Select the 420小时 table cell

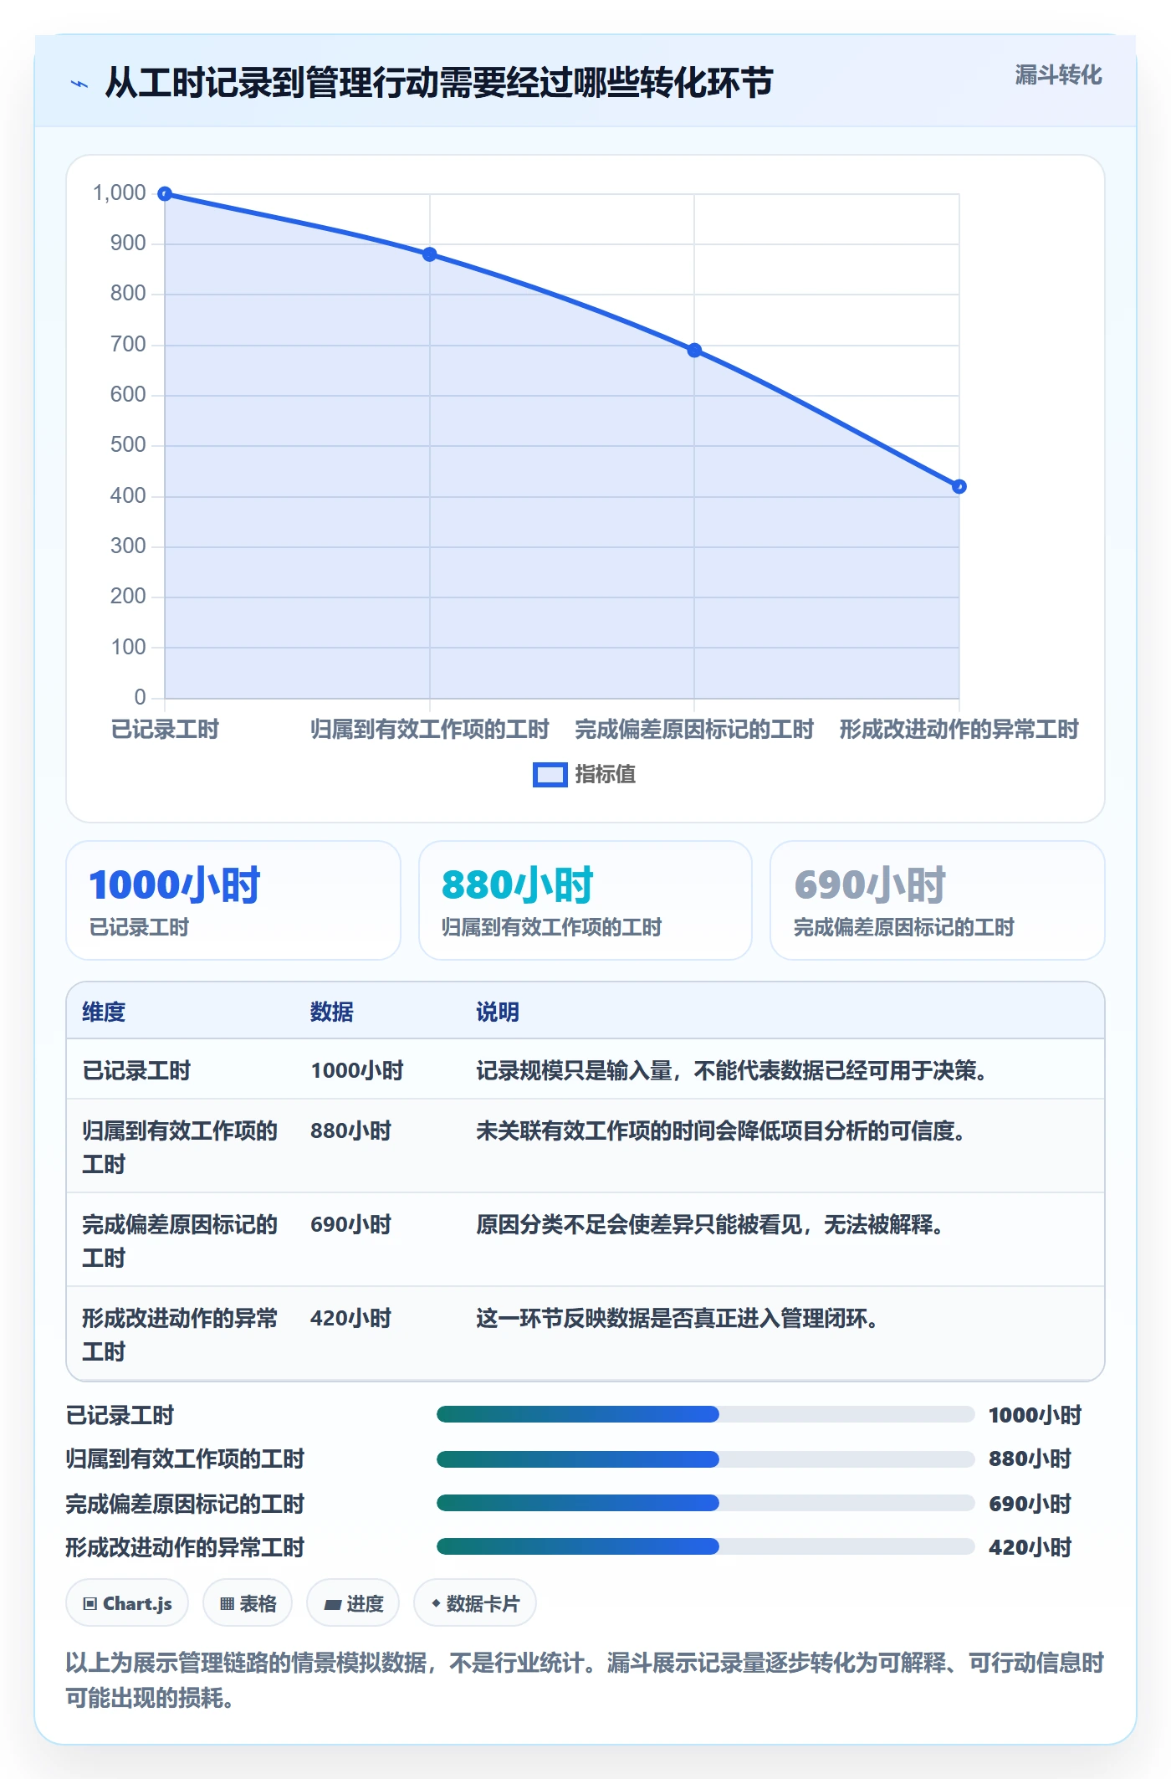pos(351,1318)
